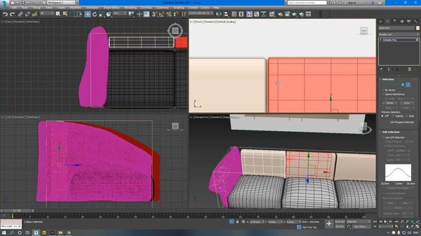Click the object color swatch beside name
This screenshot has width=421, height=236.
click(418, 28)
